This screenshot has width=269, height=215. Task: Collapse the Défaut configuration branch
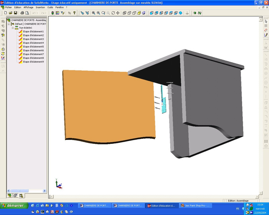point(9,24)
